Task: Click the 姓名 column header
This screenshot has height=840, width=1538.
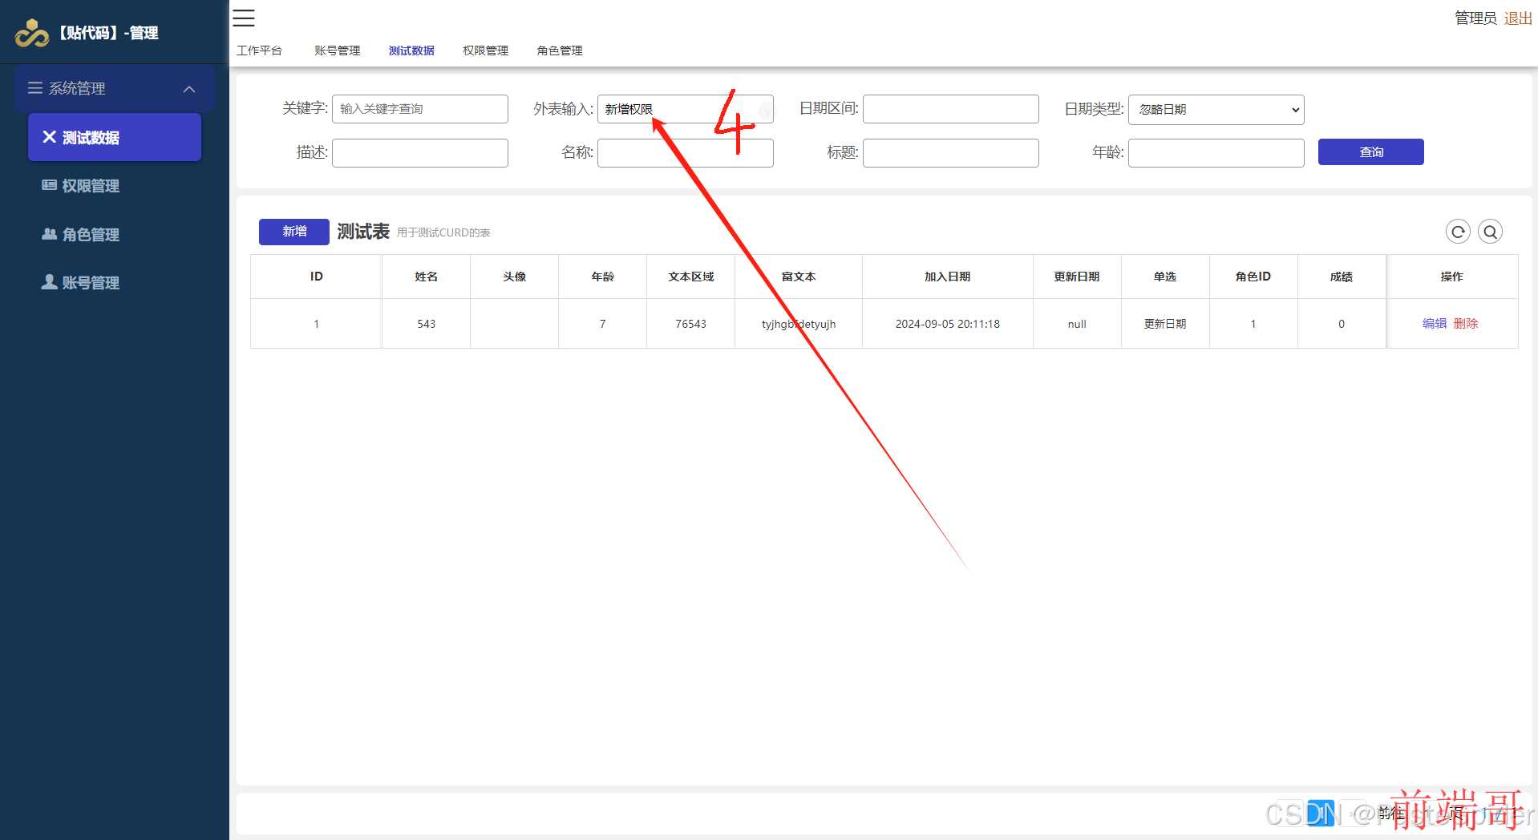Action: (426, 277)
